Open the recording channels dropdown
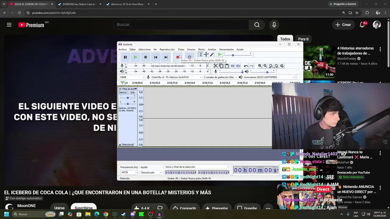Screen dimensions: 390x219 (x=220, y=77)
